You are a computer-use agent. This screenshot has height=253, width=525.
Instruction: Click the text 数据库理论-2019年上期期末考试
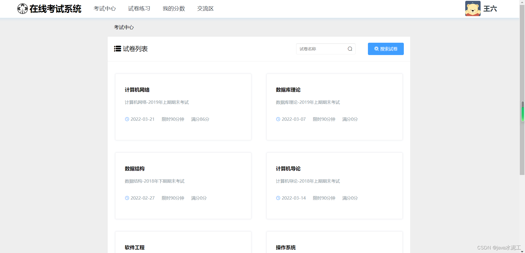(x=308, y=102)
